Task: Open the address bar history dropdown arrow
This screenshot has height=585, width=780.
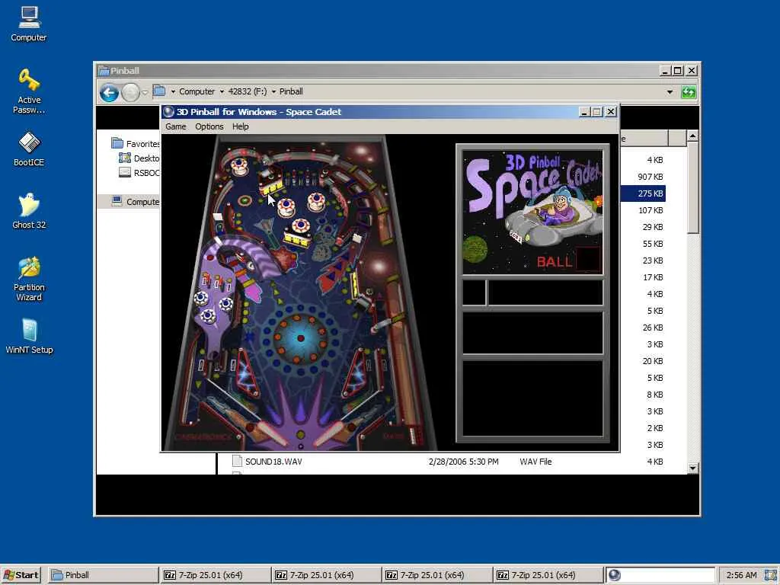Action: [670, 92]
